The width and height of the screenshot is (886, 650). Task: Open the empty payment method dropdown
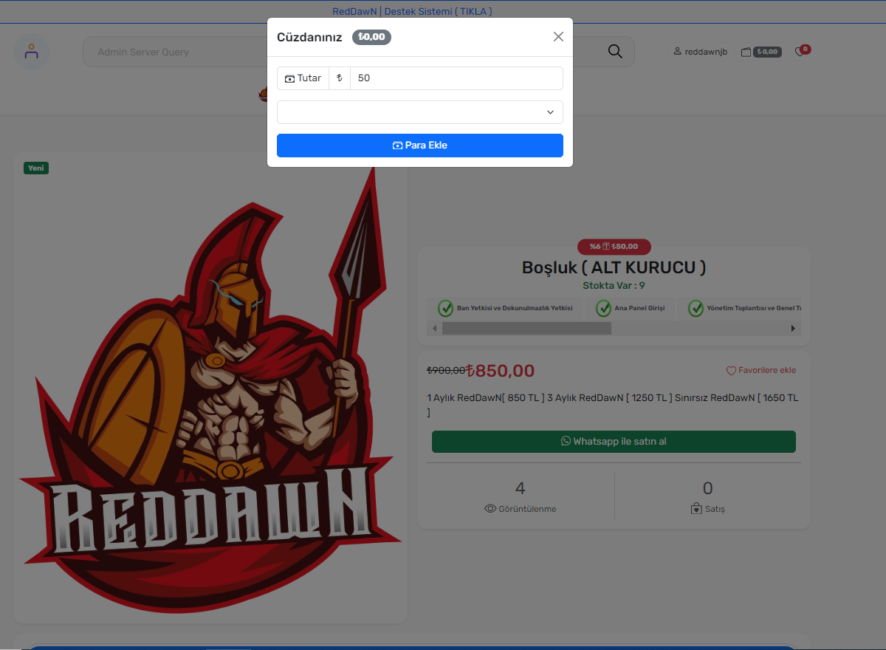(420, 112)
